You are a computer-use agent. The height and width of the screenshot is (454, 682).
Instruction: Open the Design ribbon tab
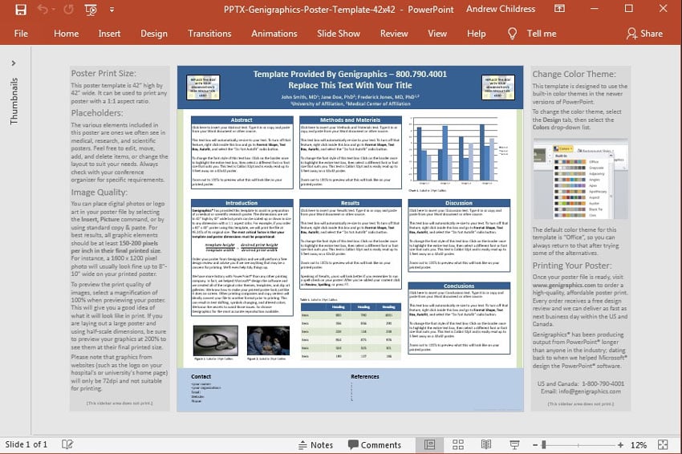154,34
